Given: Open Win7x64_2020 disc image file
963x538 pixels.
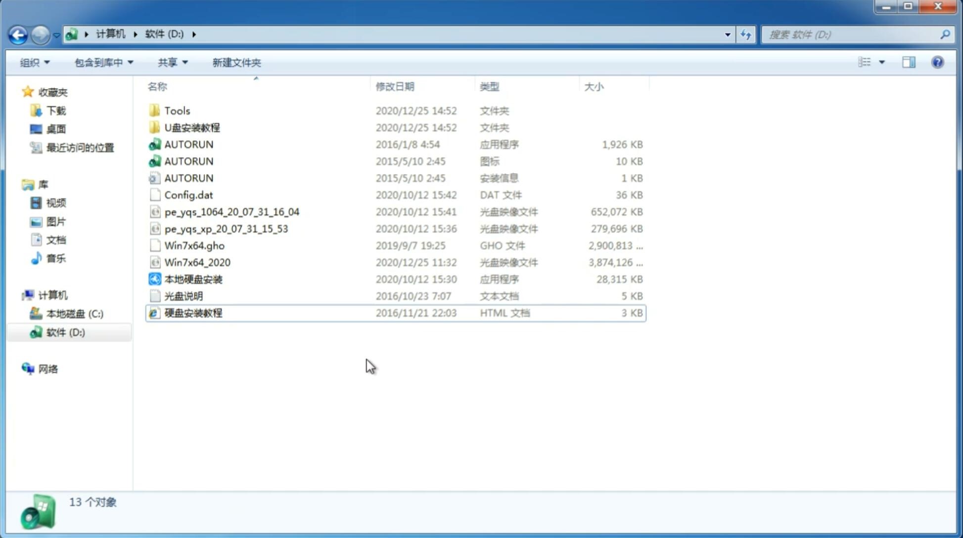Looking at the screenshot, I should pyautogui.click(x=197, y=263).
